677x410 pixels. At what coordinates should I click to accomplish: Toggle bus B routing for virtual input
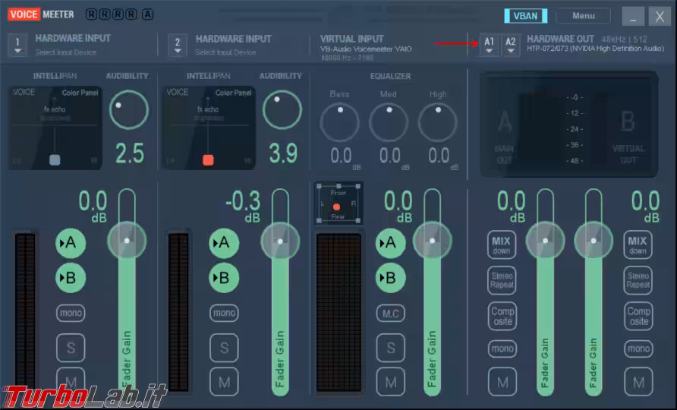pyautogui.click(x=390, y=278)
